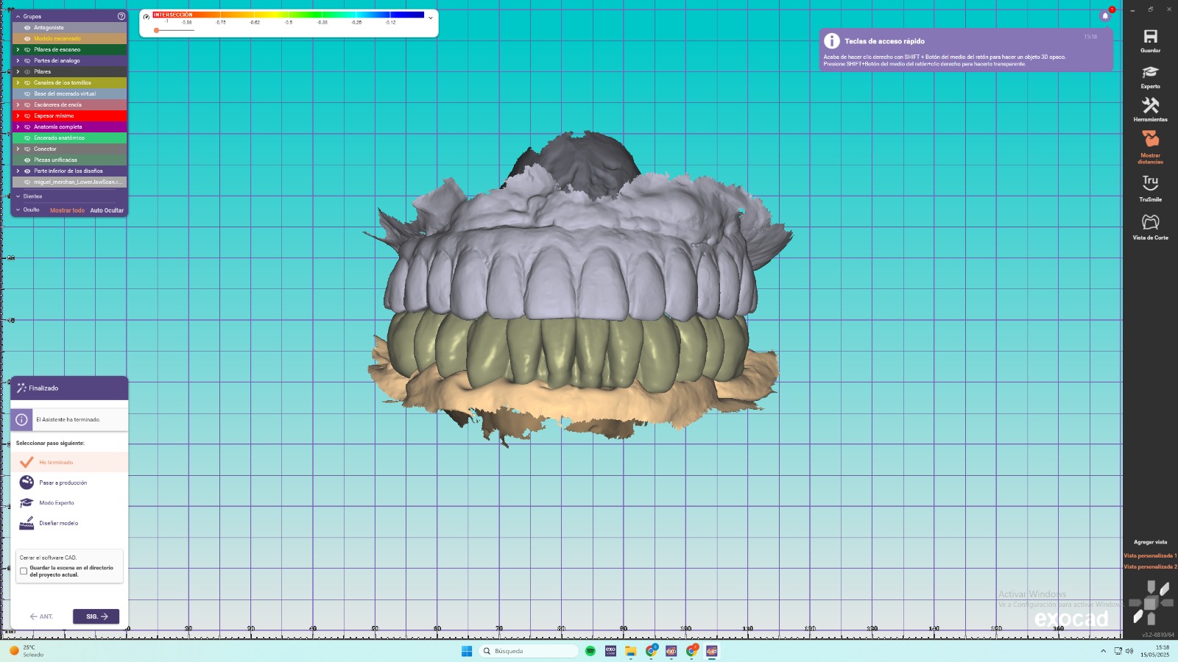The width and height of the screenshot is (1178, 662).
Task: Expand the Pilares de escaneo group
Action: tap(18, 50)
